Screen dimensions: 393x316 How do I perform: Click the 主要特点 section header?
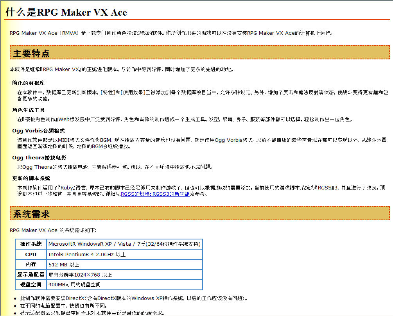pos(200,53)
